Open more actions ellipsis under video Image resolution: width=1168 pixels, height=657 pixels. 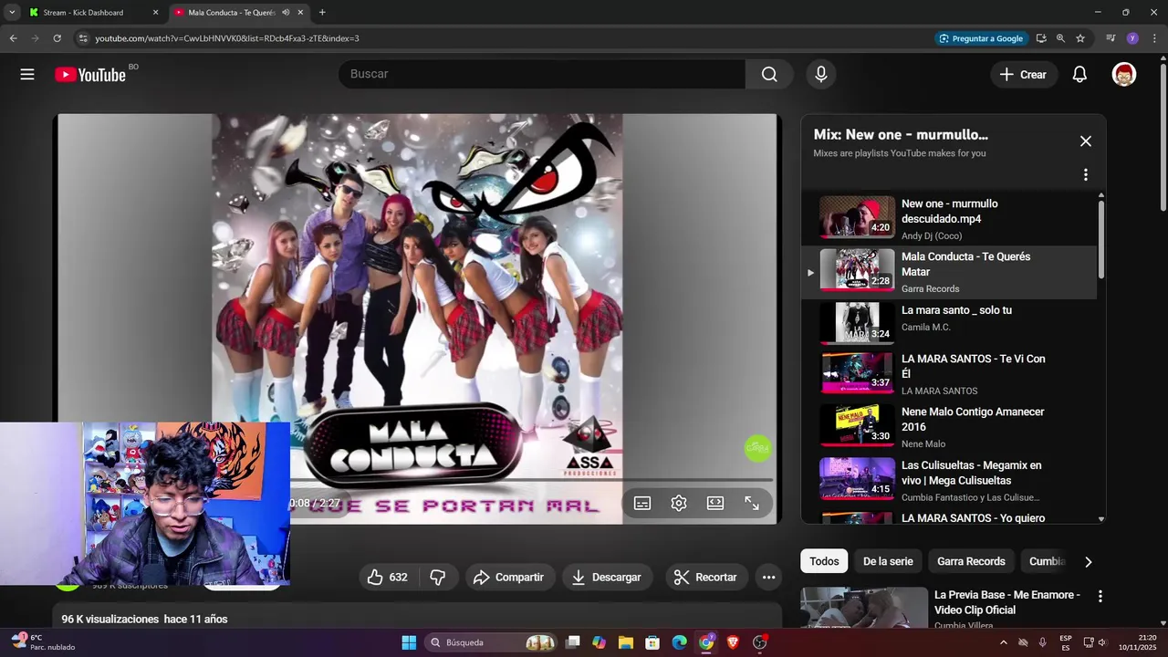click(768, 577)
